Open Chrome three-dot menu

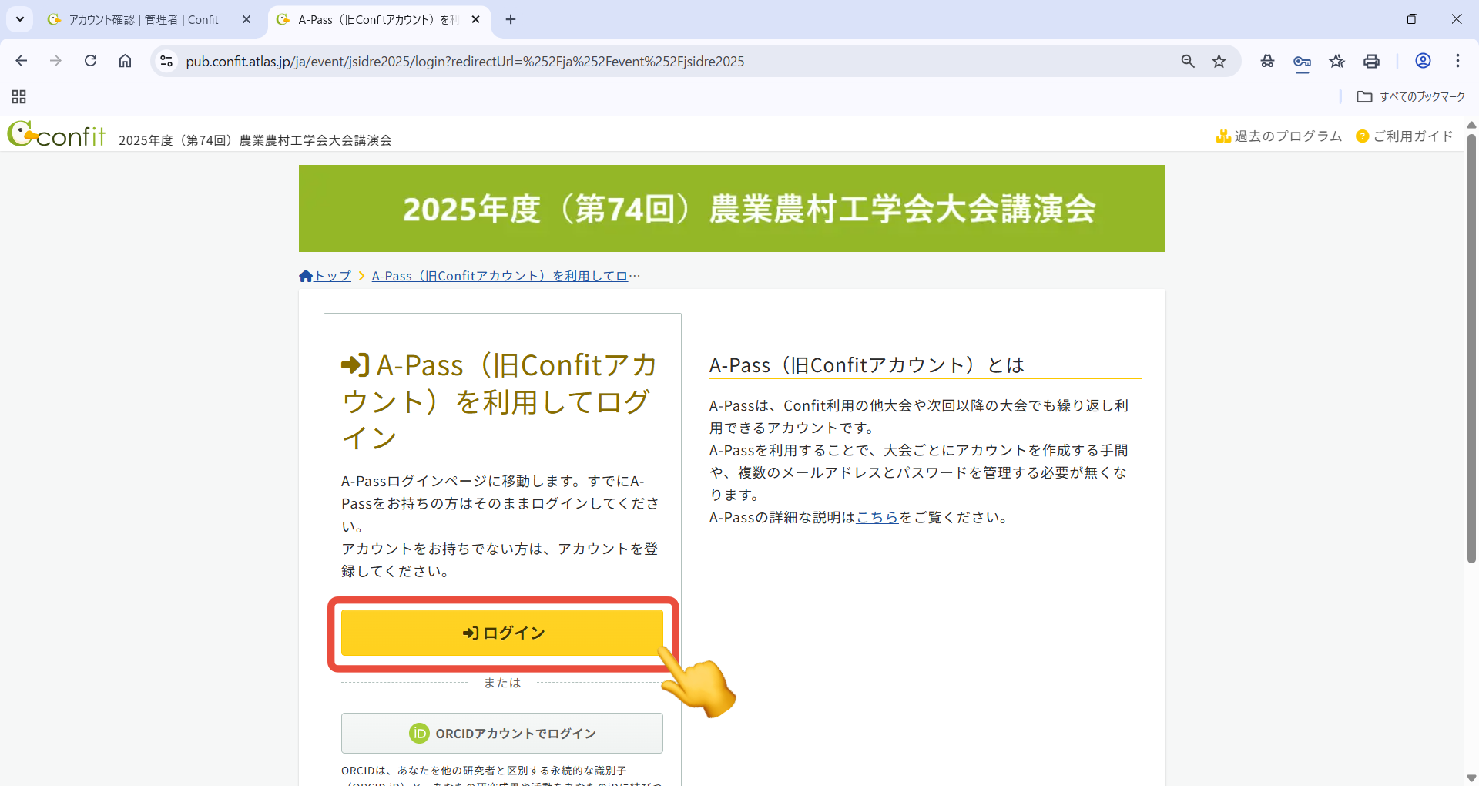point(1457,61)
